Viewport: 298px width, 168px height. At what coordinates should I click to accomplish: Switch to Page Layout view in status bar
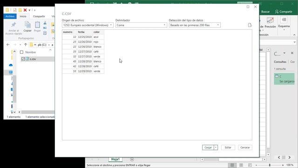pos(241,165)
